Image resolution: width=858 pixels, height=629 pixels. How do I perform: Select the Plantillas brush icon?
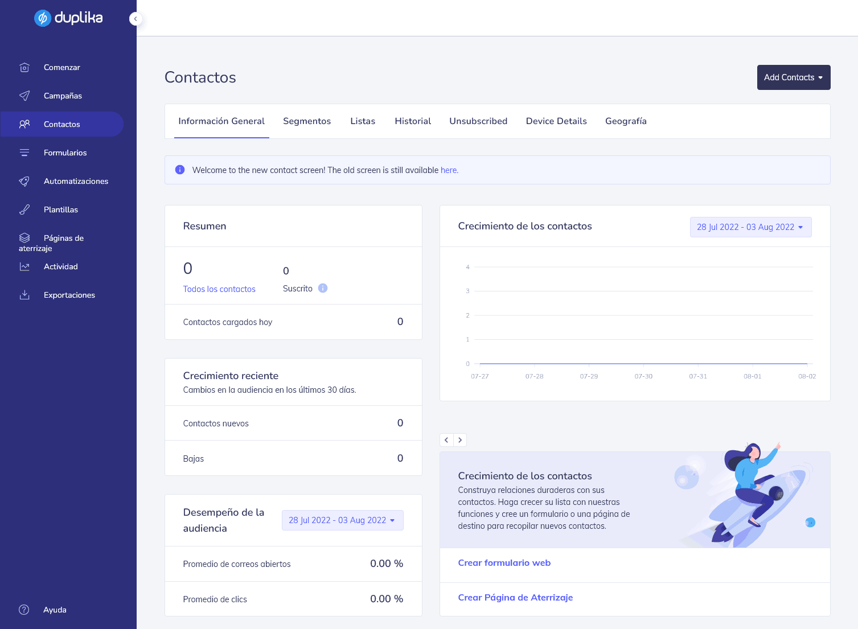(24, 209)
